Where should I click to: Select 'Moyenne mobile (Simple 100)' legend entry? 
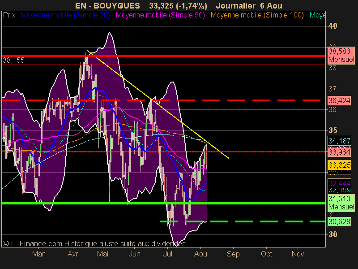point(257,15)
